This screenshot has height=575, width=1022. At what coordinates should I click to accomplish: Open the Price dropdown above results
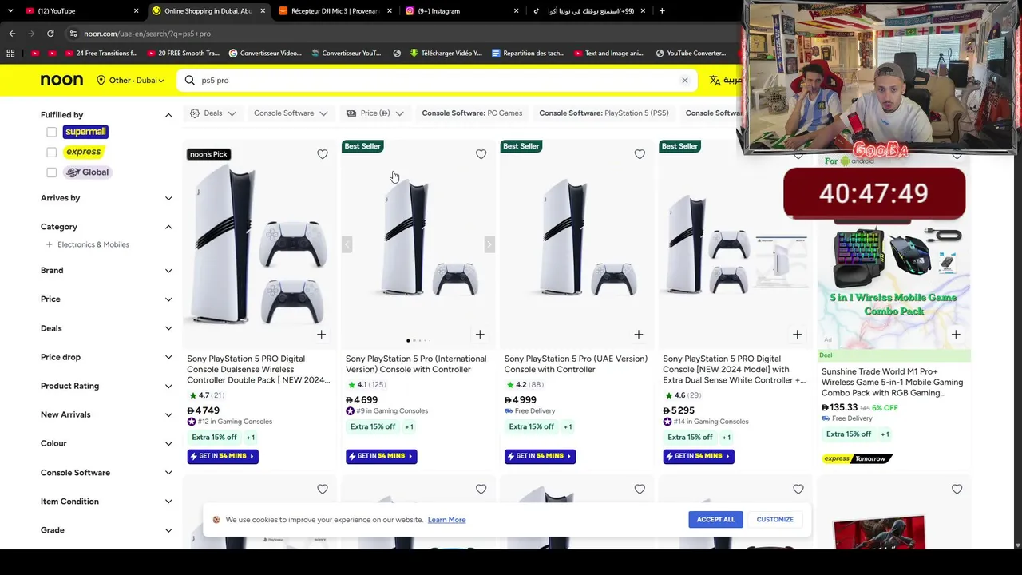tap(374, 113)
